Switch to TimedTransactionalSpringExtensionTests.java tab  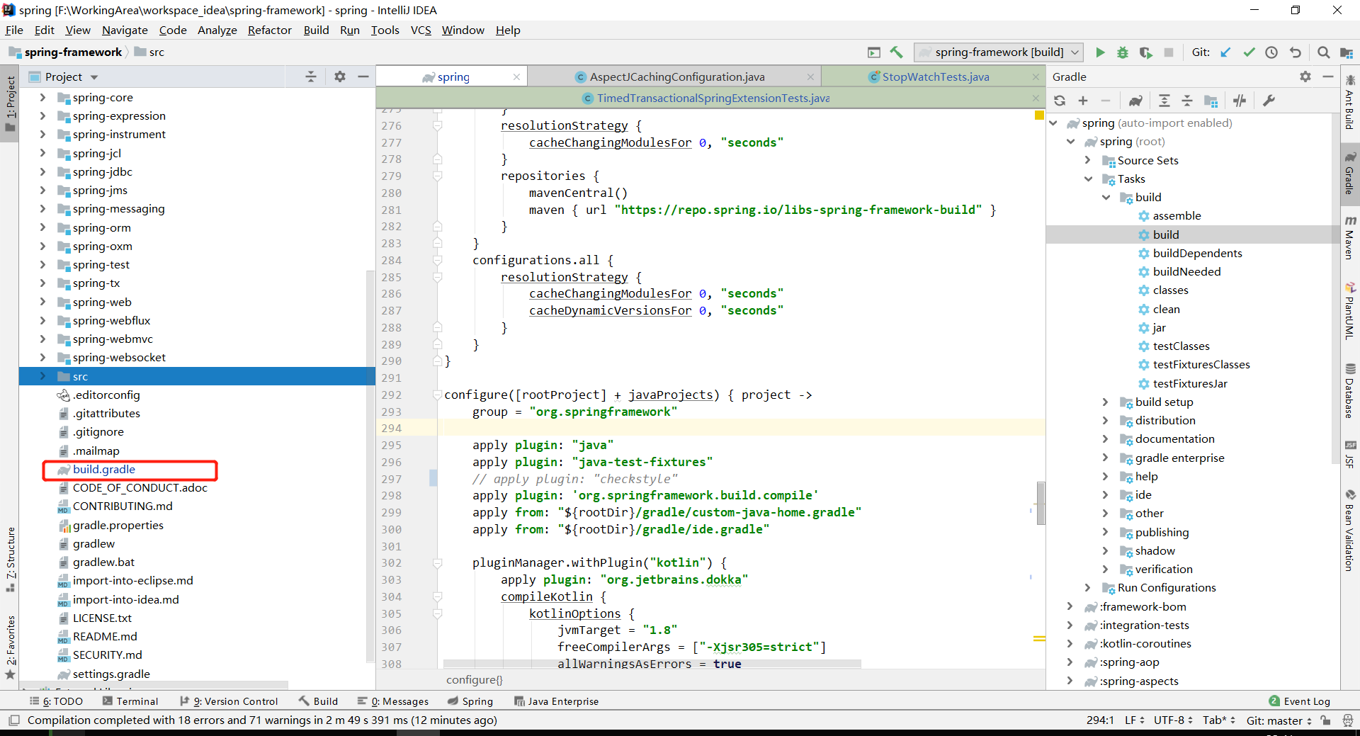click(713, 98)
